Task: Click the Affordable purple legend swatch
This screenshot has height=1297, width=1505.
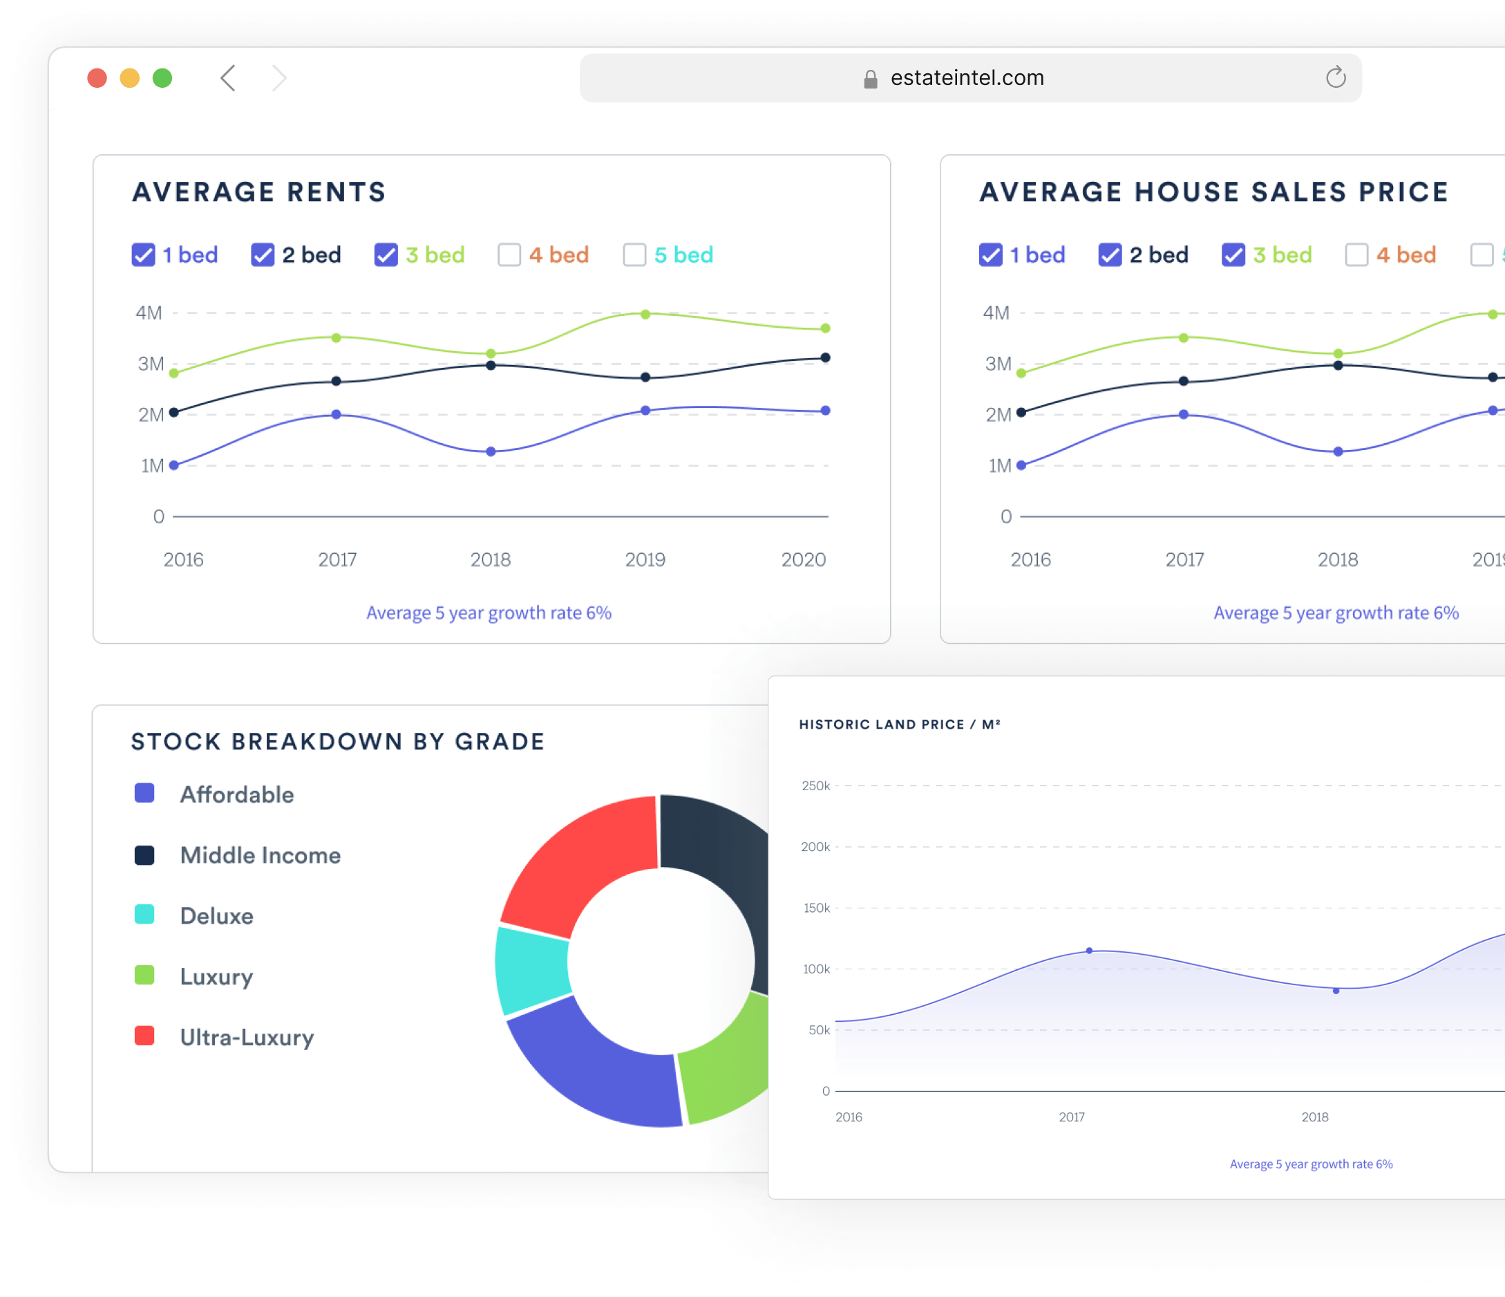Action: tap(144, 793)
